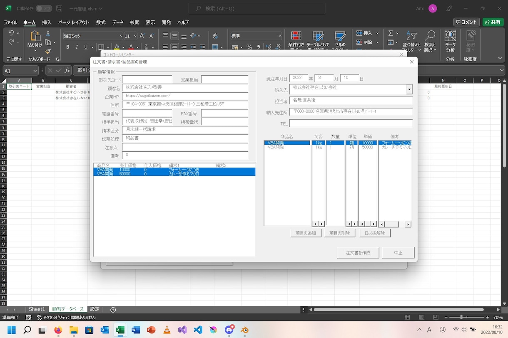Click the Insert cells icon
The height and width of the screenshot is (338, 508).
(359, 33)
